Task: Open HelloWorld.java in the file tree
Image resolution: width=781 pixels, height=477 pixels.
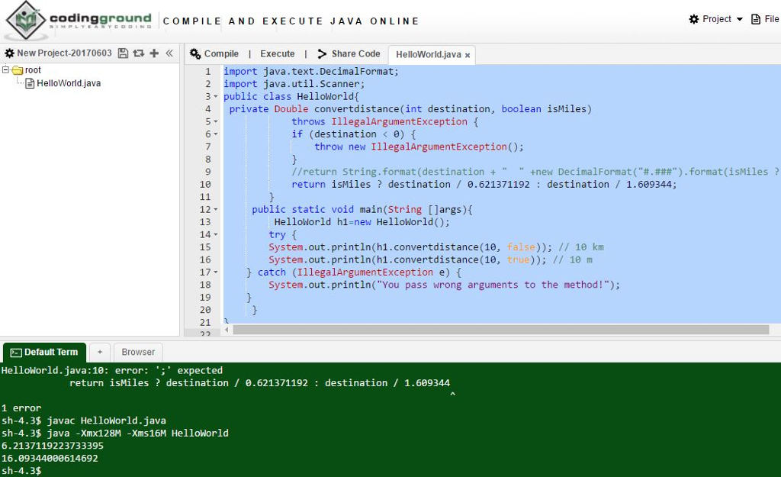Action: coord(68,83)
